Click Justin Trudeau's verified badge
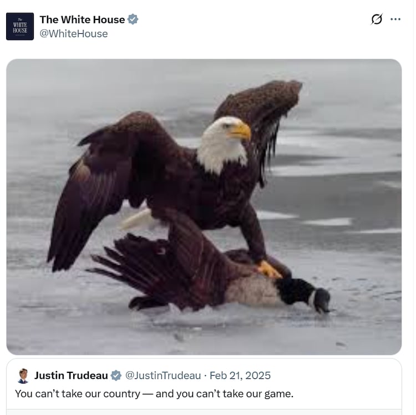416x415 pixels. pos(116,376)
